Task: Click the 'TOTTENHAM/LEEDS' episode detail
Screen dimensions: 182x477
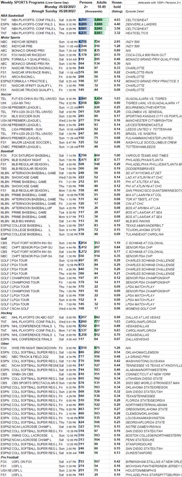Action: pyautogui.click(x=139, y=147)
